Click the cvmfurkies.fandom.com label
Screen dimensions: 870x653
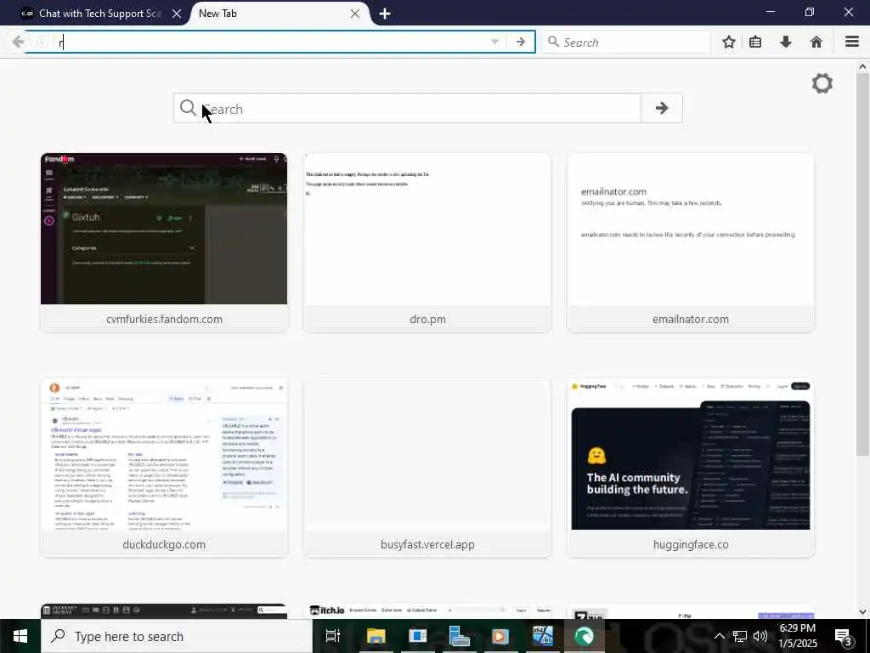[x=164, y=320]
